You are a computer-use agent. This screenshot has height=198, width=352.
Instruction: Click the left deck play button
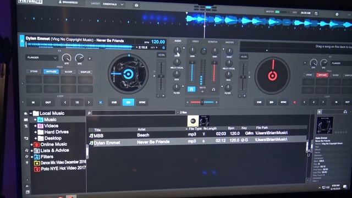[128, 102]
